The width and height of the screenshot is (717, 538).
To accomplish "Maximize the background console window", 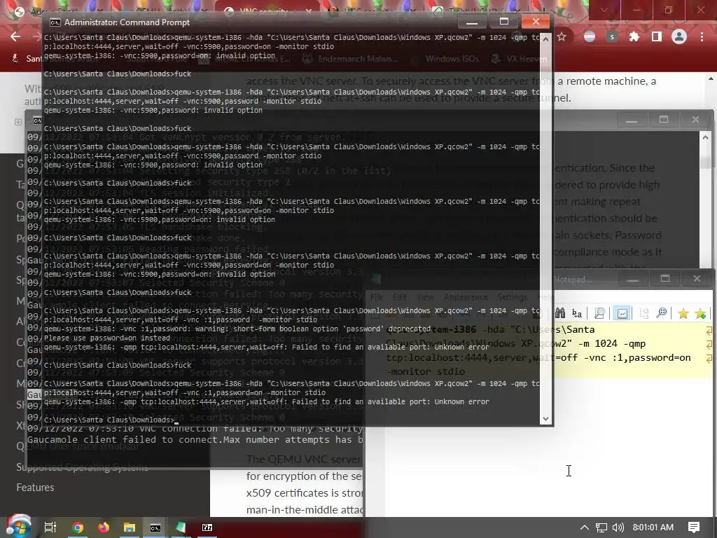I will point(664,119).
